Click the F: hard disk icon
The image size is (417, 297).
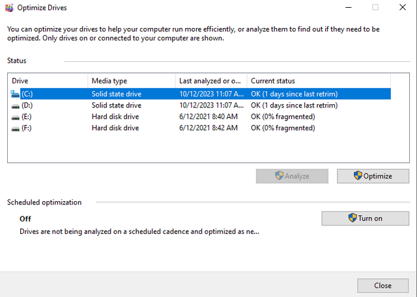(16, 128)
